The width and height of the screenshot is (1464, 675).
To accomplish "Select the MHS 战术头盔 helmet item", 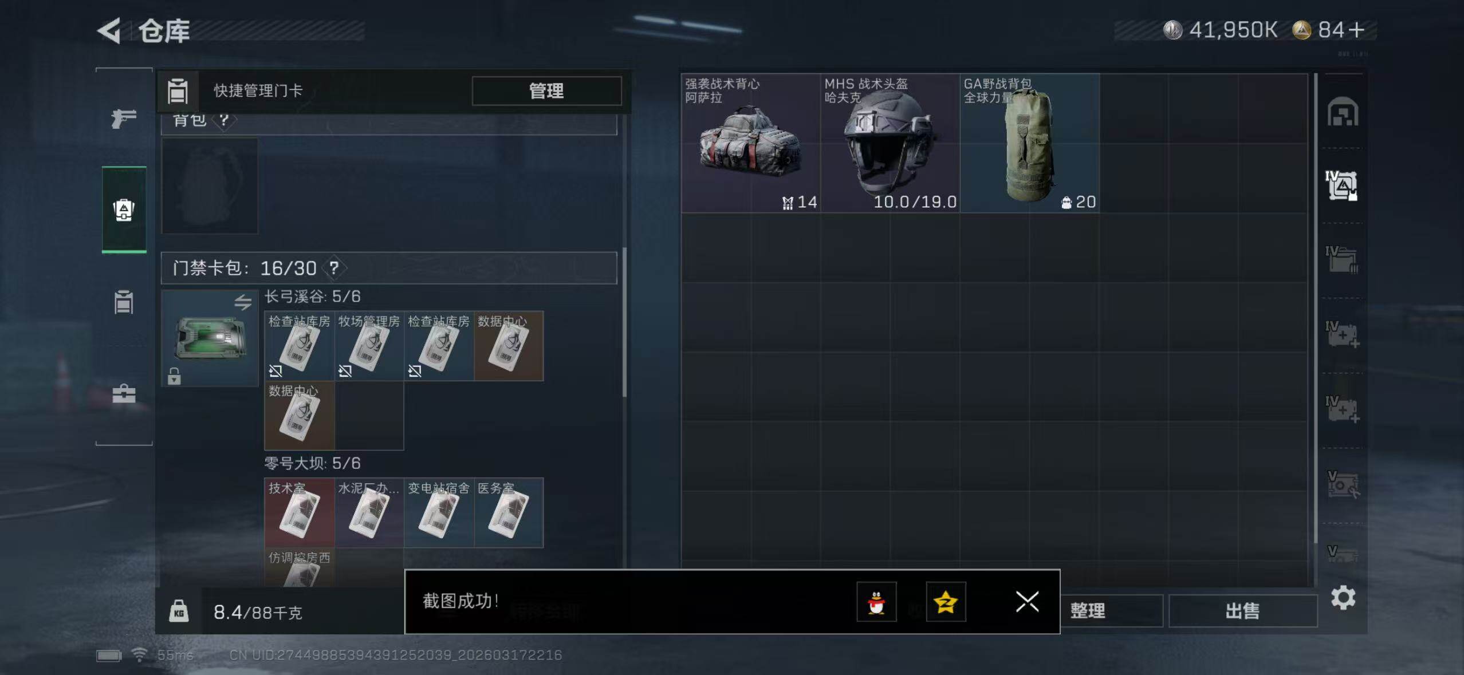I will point(890,143).
